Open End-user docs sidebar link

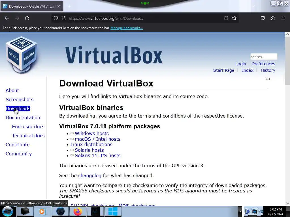tap(28, 127)
